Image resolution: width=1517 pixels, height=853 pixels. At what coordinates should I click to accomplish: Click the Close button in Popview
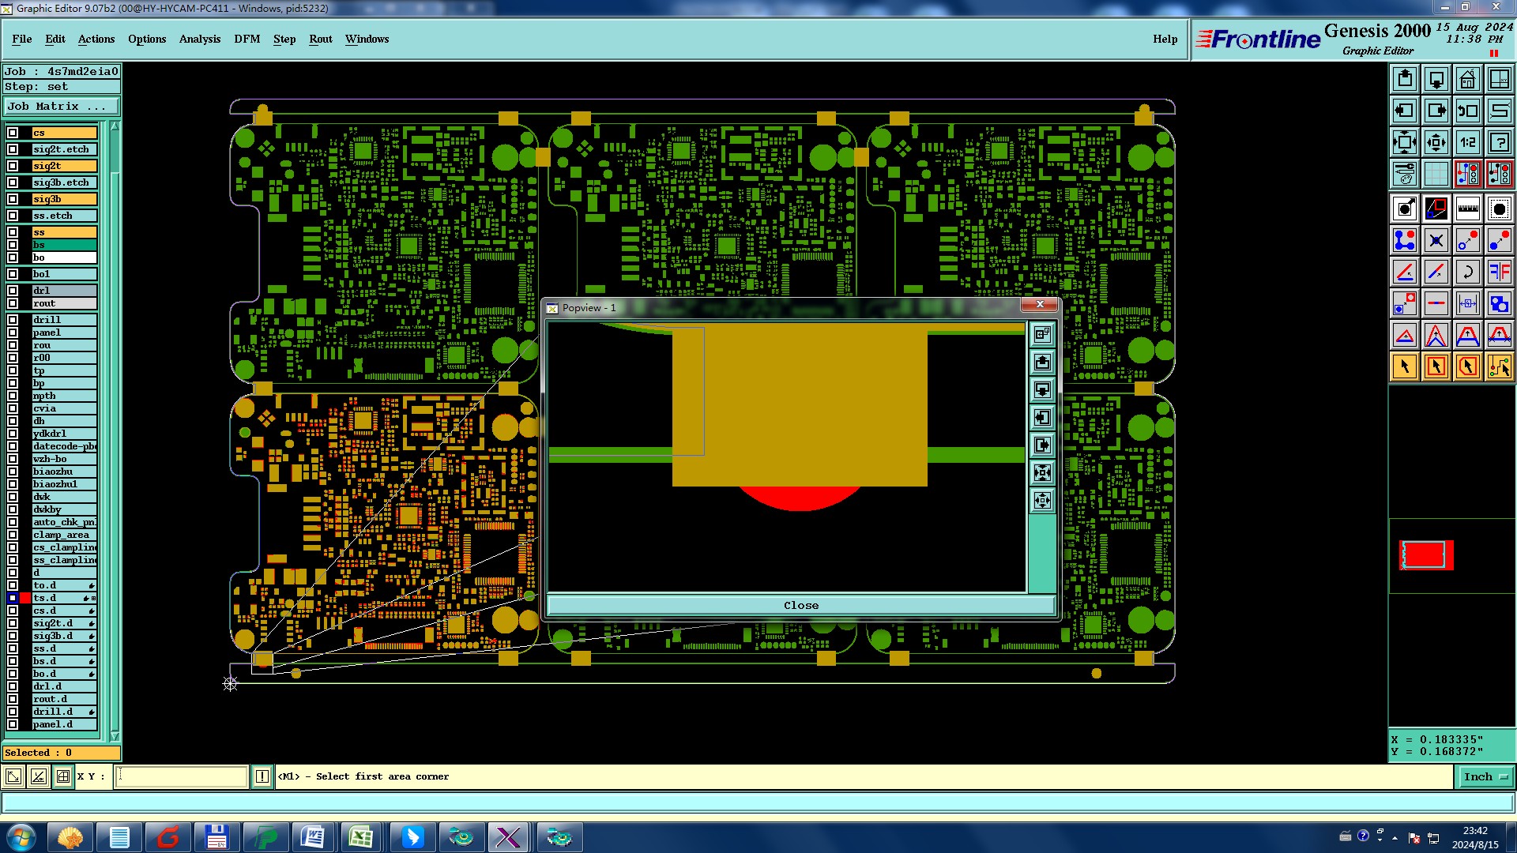pyautogui.click(x=800, y=606)
